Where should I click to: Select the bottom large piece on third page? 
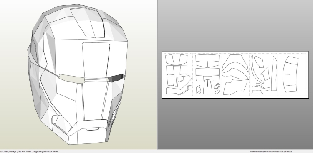click(235, 87)
